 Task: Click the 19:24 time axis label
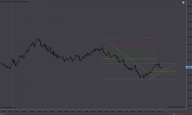click(x=17, y=112)
